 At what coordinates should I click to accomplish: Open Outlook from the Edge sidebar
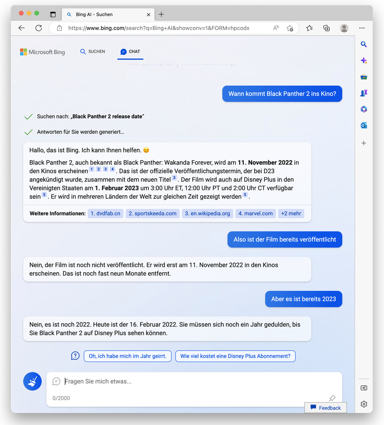(x=364, y=125)
